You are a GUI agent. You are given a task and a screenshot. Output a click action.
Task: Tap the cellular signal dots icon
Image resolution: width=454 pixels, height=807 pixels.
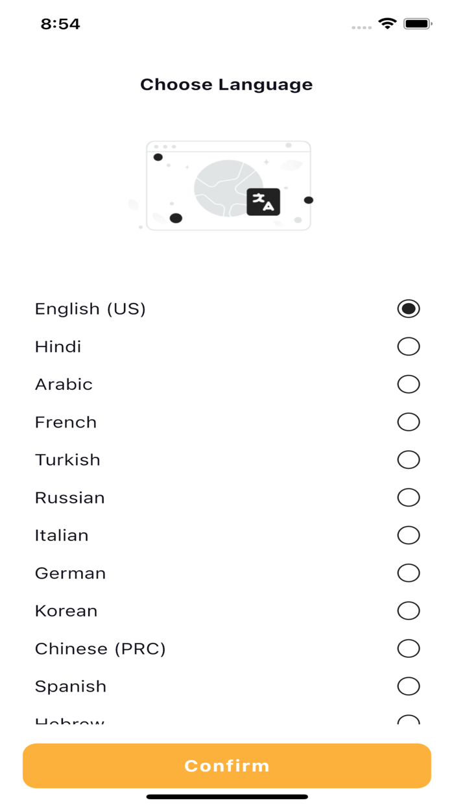coord(361,27)
